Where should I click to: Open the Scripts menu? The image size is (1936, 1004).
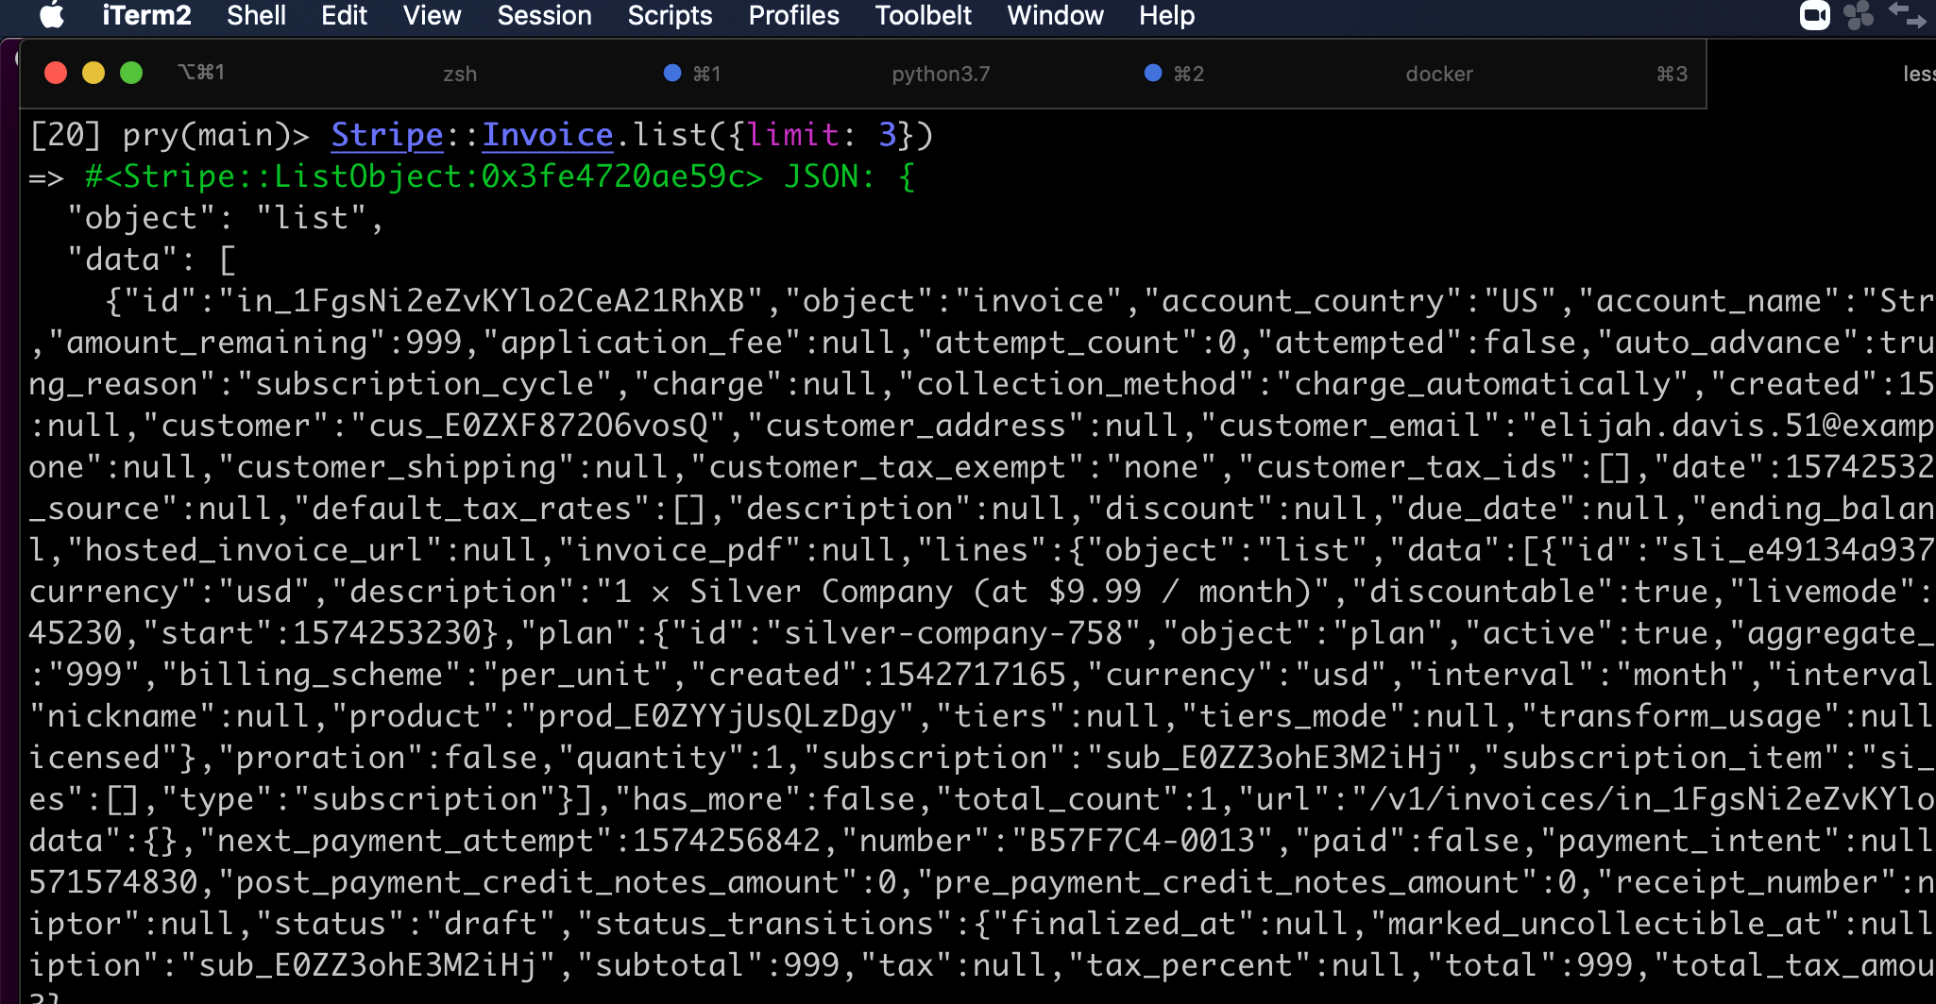click(x=670, y=15)
